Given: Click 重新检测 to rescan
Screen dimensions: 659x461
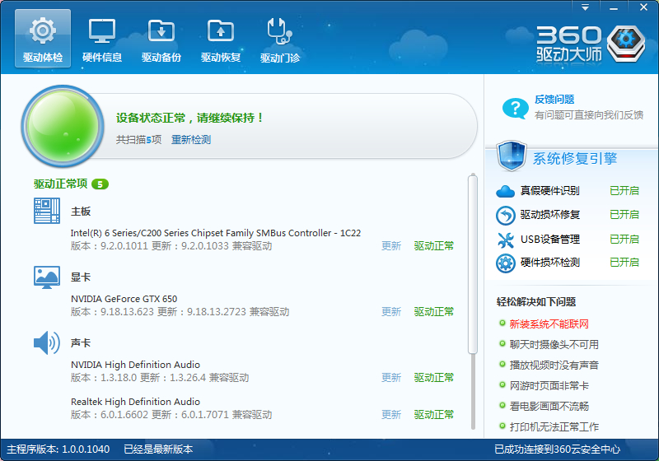Looking at the screenshot, I should pos(191,139).
